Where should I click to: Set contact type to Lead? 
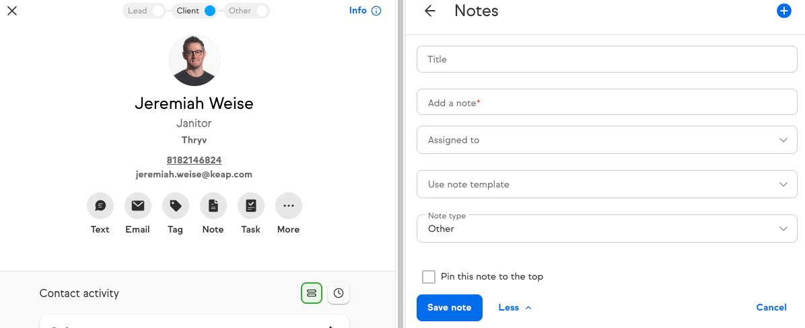pyautogui.click(x=144, y=11)
